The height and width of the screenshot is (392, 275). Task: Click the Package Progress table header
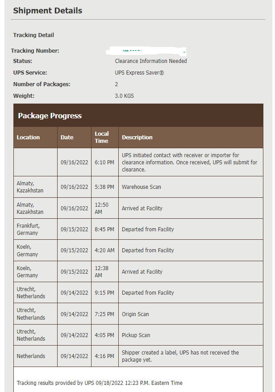pos(138,116)
